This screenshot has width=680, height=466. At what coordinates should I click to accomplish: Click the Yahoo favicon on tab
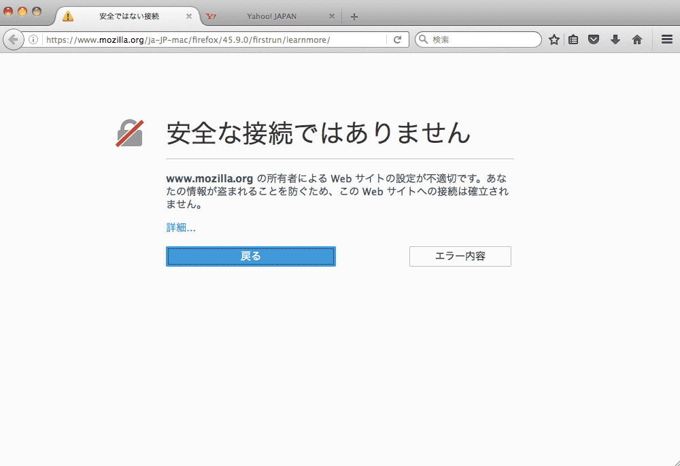click(x=211, y=16)
